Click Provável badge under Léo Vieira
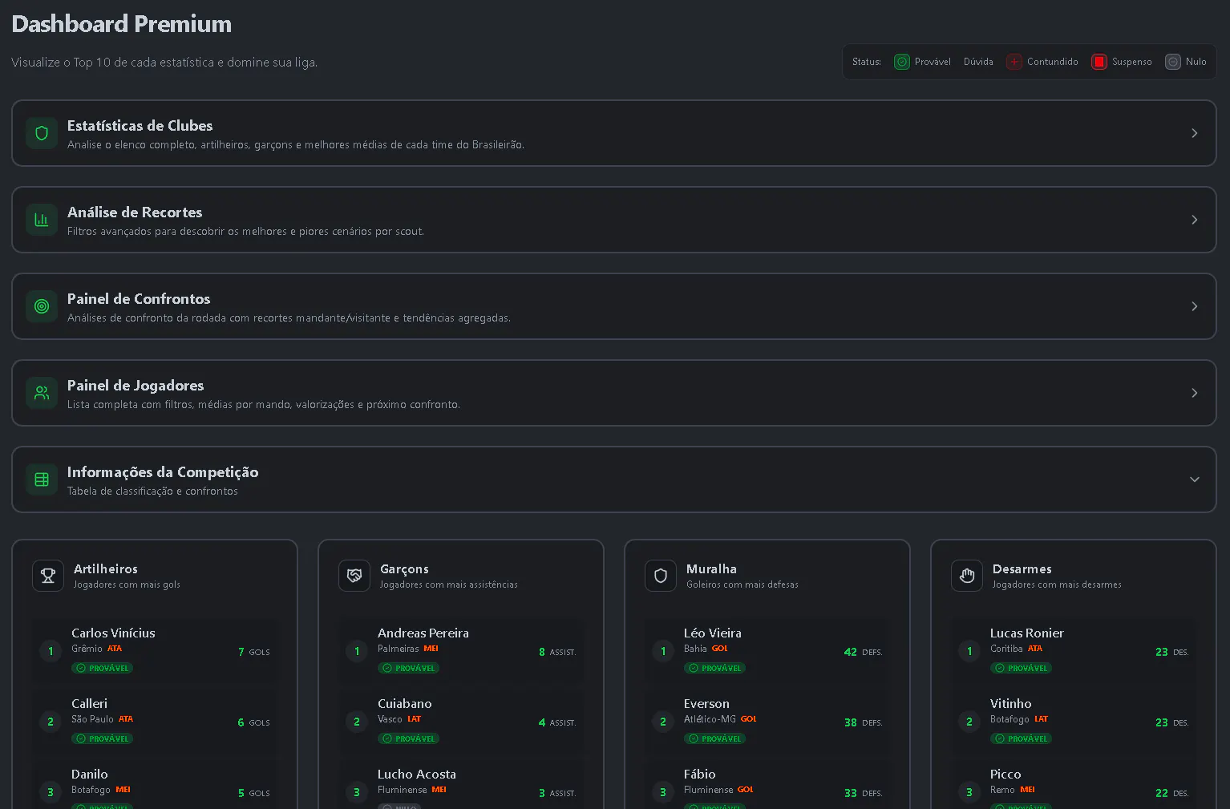1230x809 pixels. pos(715,668)
